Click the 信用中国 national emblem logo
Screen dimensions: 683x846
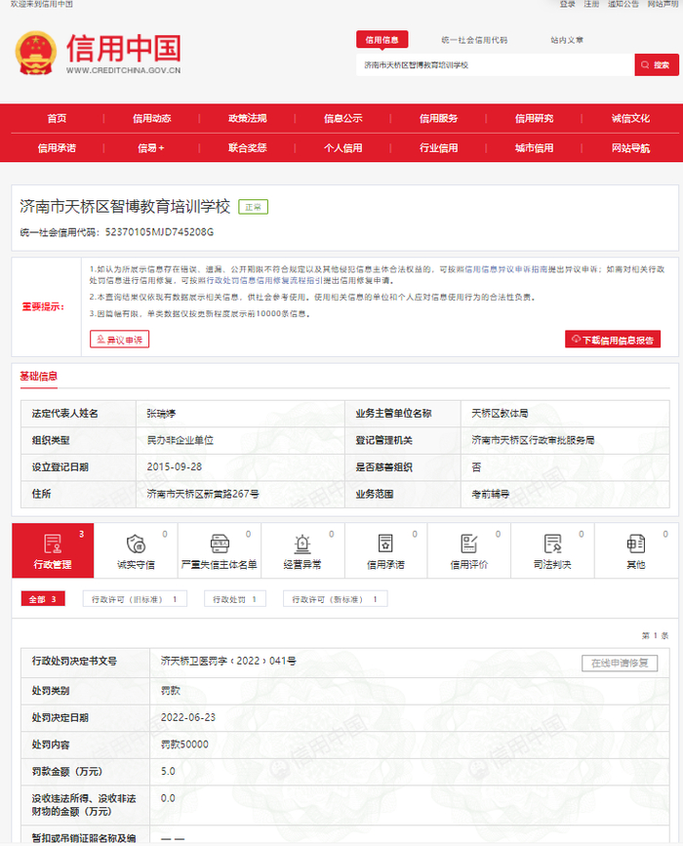35,53
